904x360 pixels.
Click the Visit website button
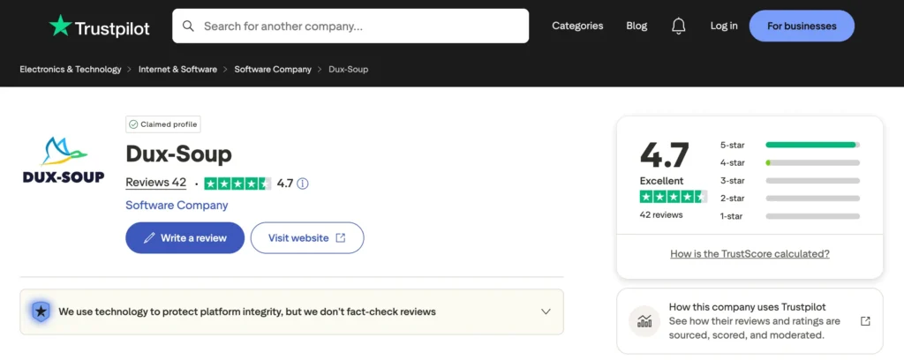coord(306,238)
